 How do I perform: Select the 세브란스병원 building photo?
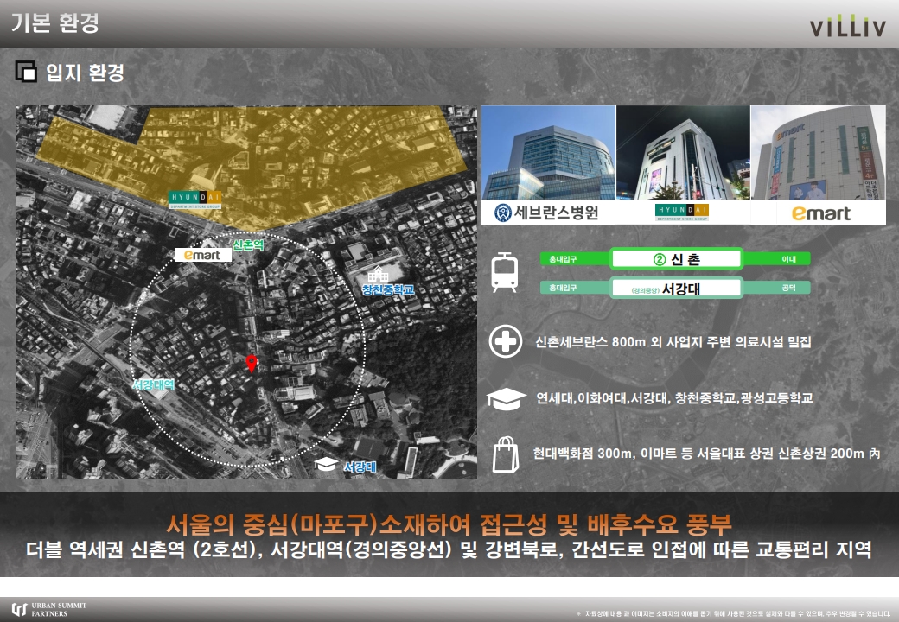click(548, 152)
